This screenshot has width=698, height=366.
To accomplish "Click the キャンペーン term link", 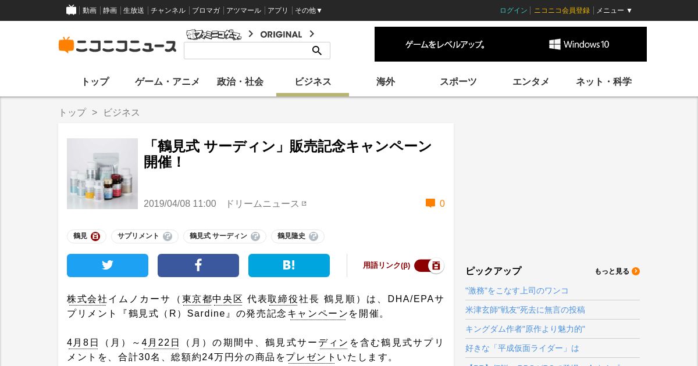I will click(318, 314).
